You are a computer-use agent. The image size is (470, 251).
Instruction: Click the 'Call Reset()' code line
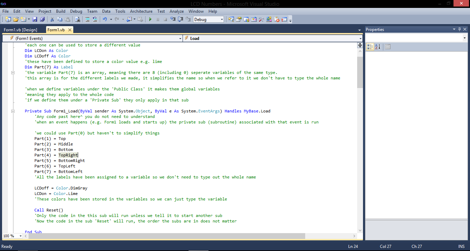49,210
